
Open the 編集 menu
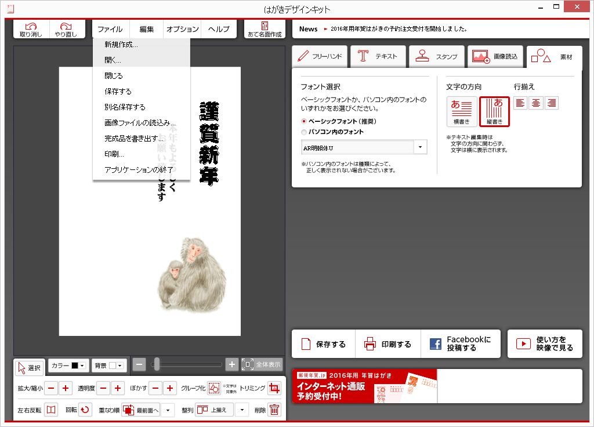[147, 29]
